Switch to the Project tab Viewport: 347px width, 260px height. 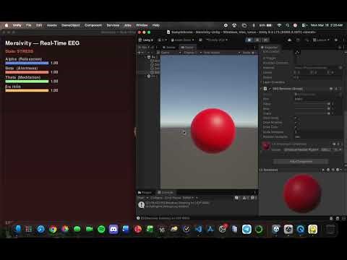click(145, 192)
